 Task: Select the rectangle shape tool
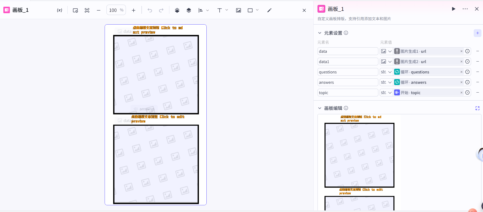click(250, 10)
